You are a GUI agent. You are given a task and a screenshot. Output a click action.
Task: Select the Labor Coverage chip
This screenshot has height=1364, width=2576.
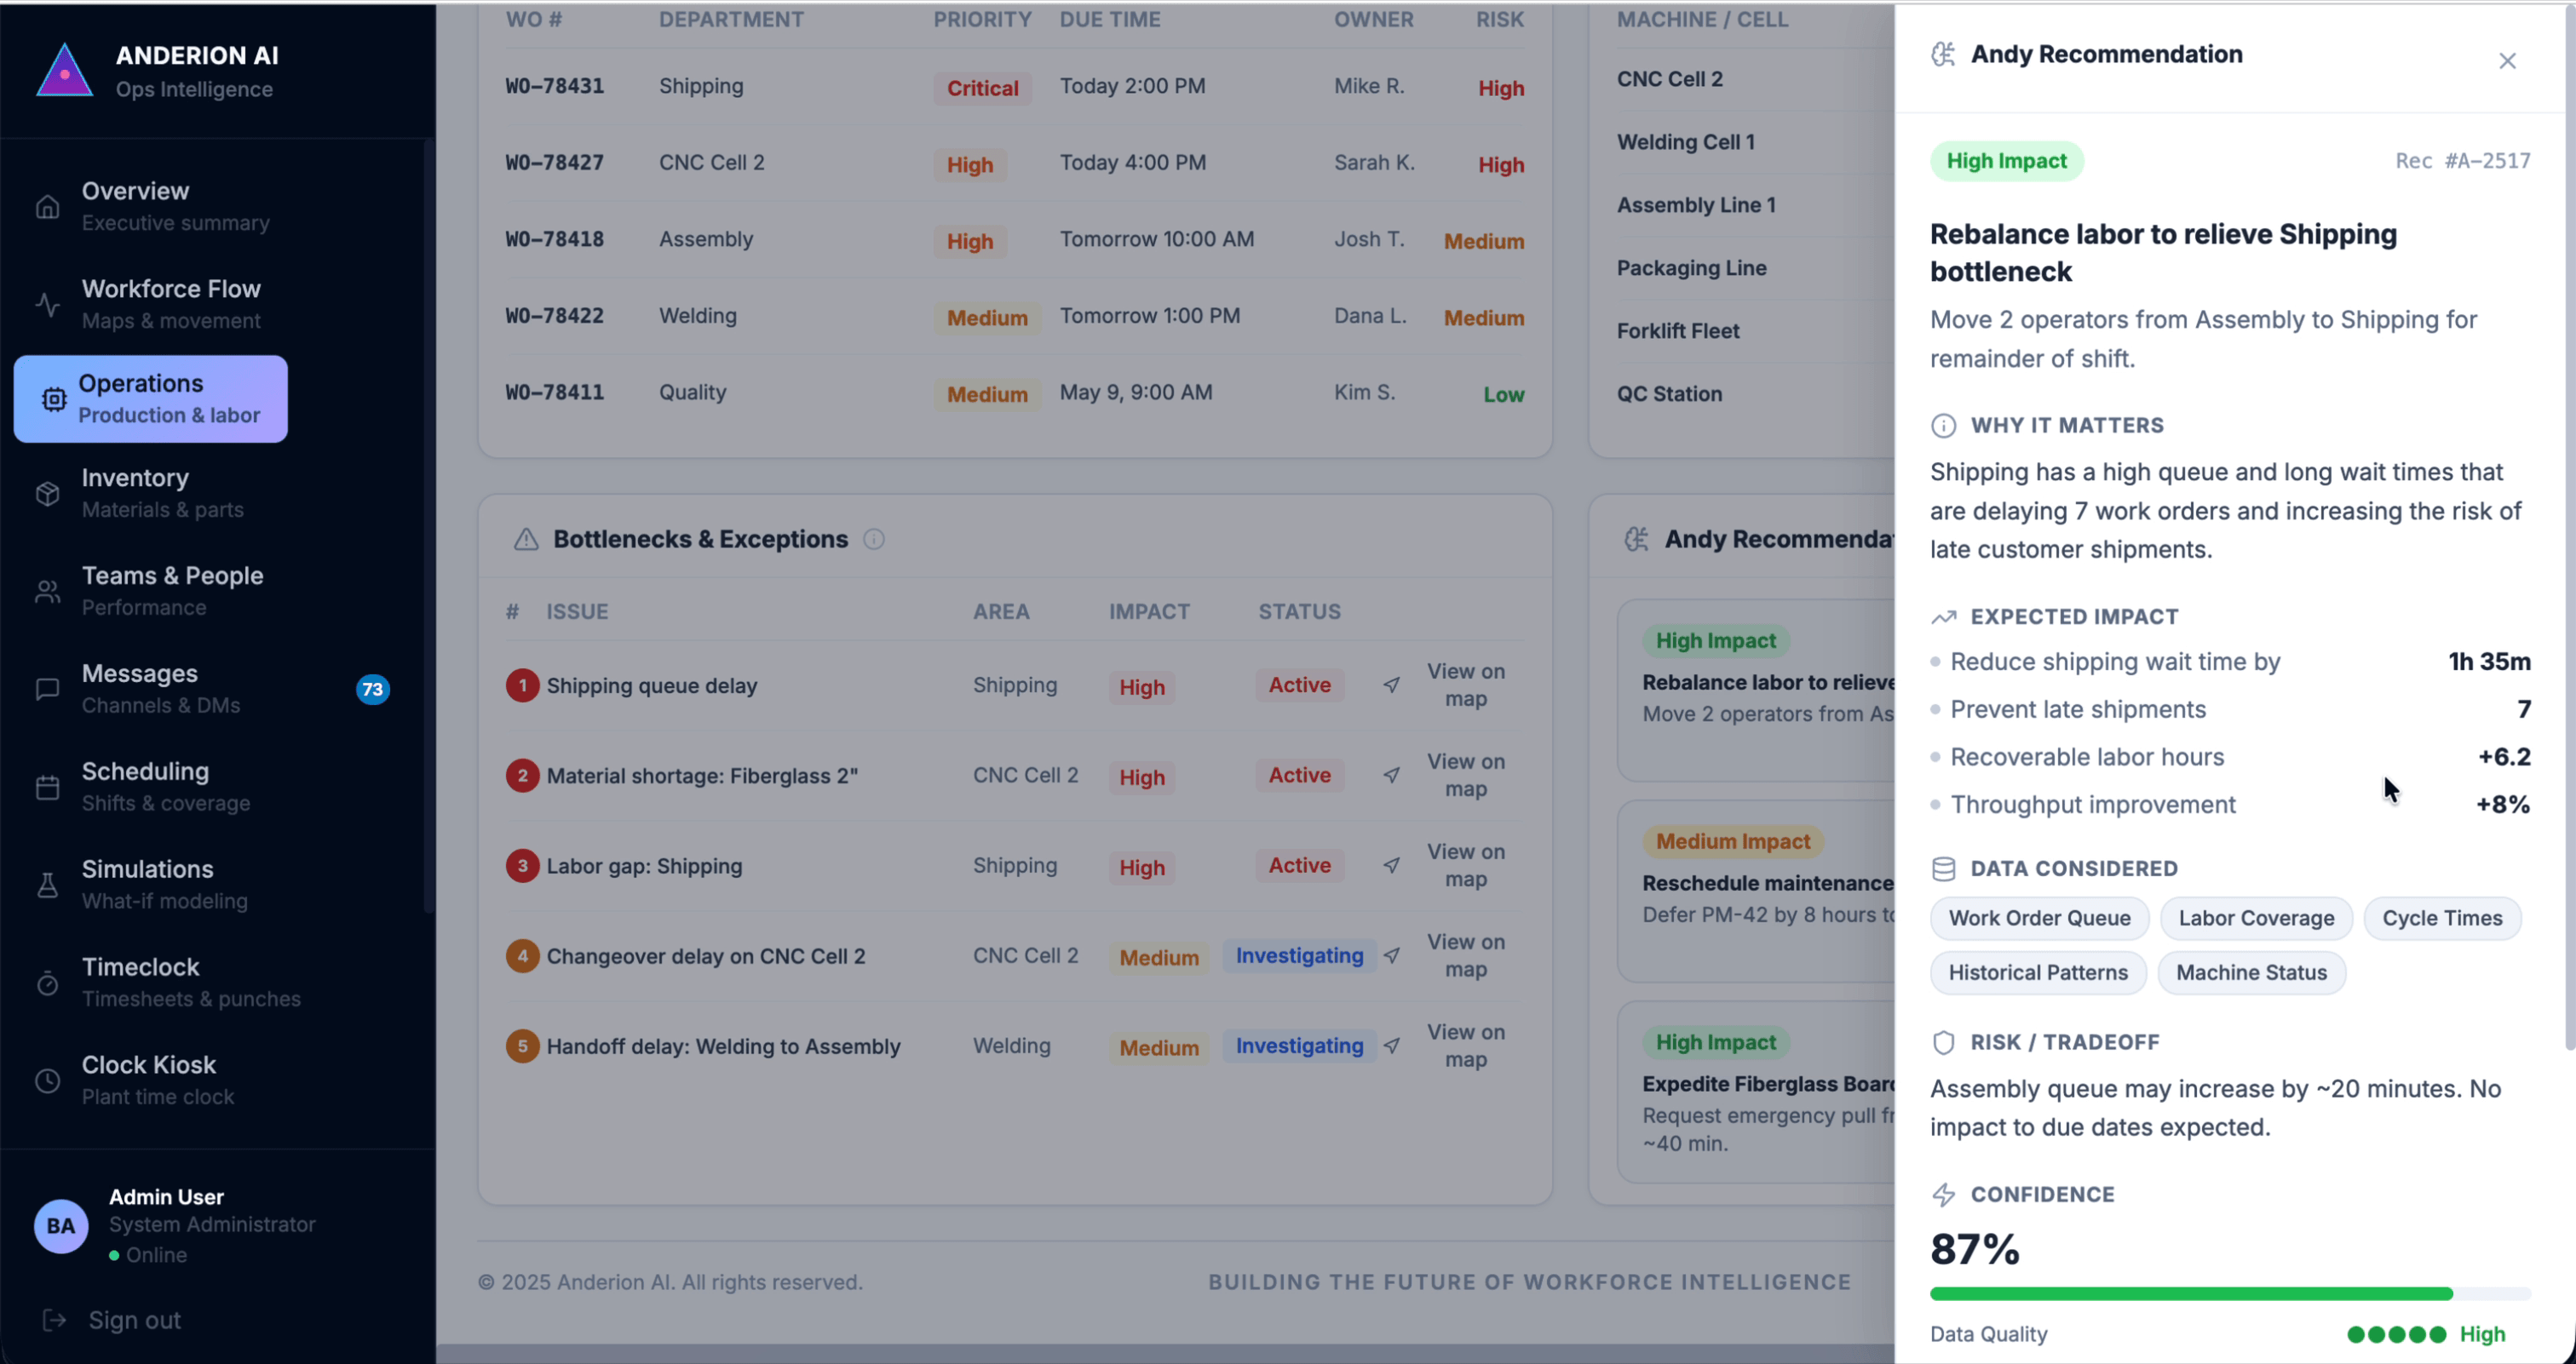pos(2256,919)
